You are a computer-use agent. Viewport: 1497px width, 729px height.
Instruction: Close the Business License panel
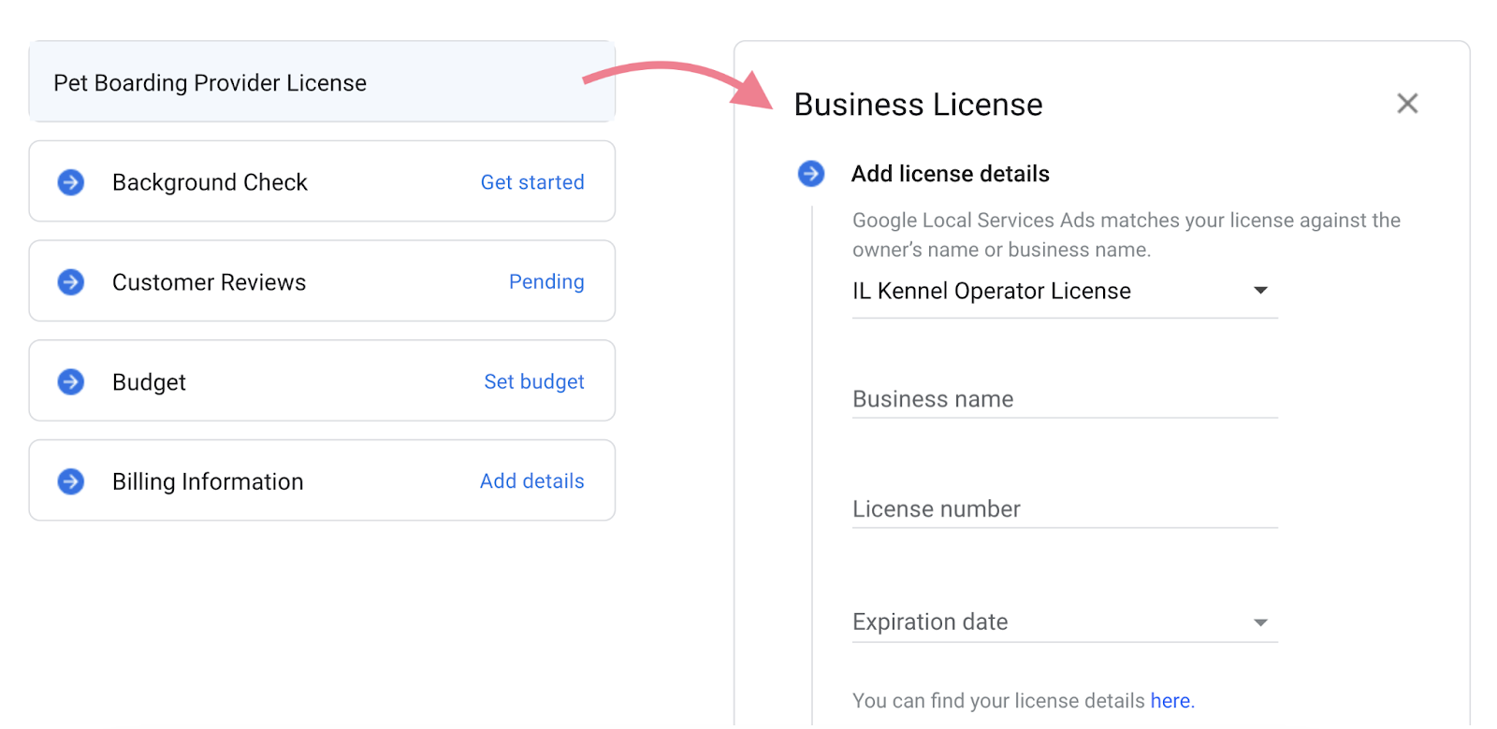[x=1407, y=104]
